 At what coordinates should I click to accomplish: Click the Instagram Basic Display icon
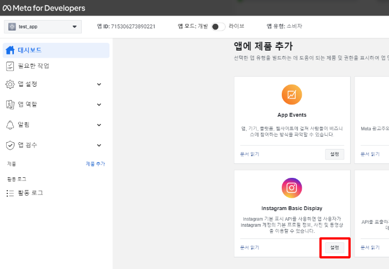point(292,188)
